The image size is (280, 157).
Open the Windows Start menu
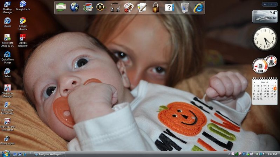tap(6, 154)
